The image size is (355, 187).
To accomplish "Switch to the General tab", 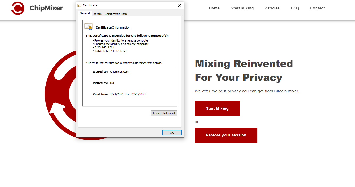I will [85, 13].
